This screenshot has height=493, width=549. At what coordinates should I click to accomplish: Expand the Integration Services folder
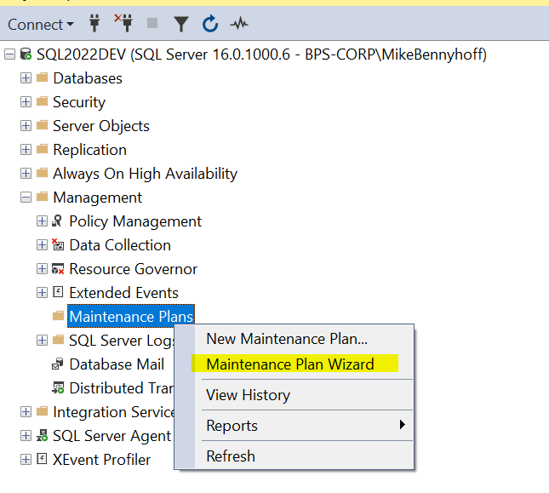26,412
